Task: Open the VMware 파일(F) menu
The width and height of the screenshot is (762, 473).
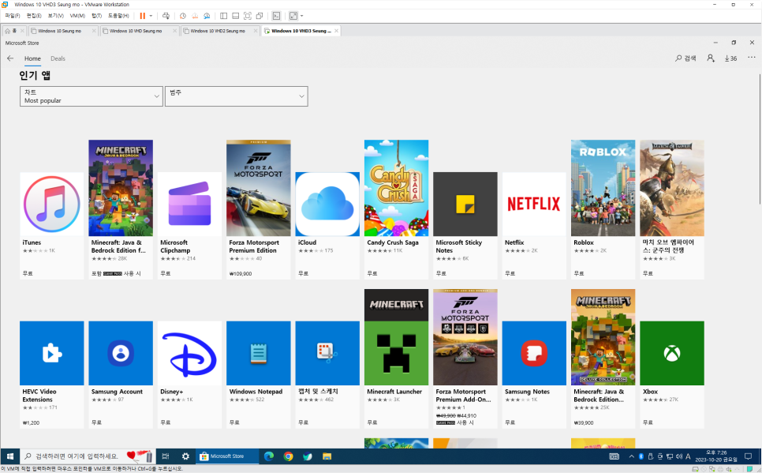Action: pyautogui.click(x=12, y=16)
